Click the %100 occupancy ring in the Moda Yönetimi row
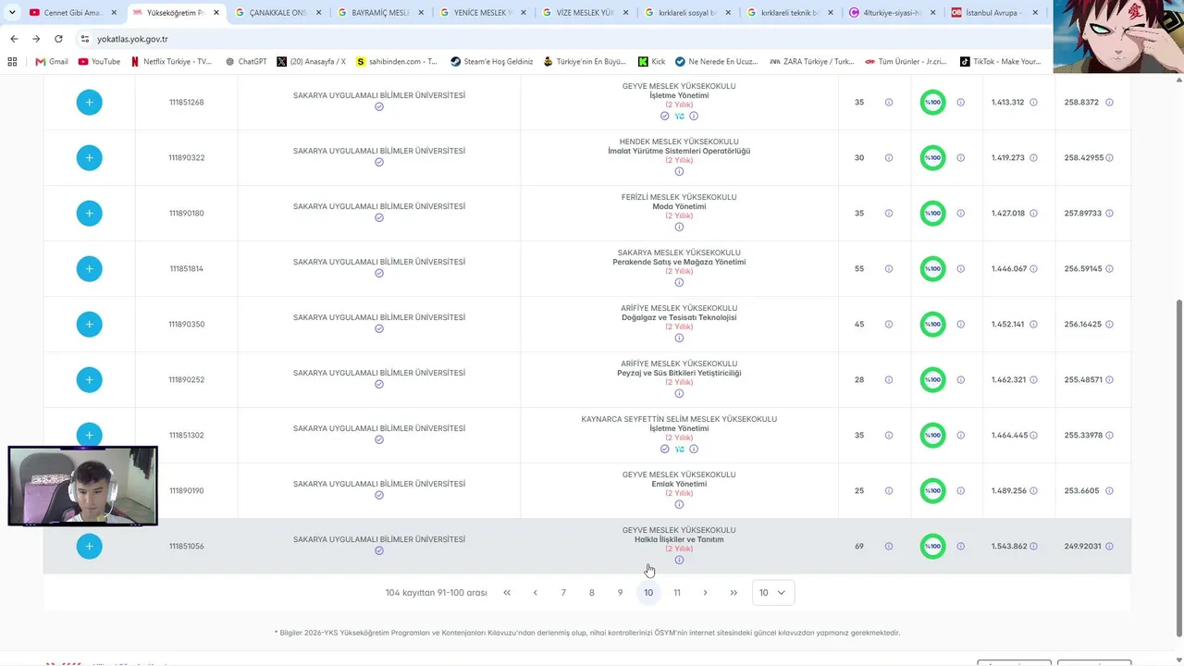This screenshot has height=666, width=1184. point(932,213)
